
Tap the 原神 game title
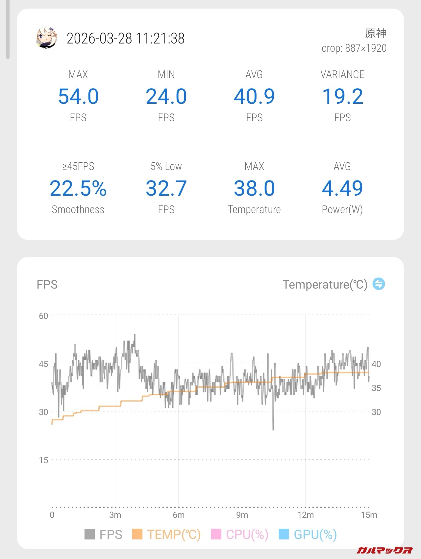click(x=376, y=33)
